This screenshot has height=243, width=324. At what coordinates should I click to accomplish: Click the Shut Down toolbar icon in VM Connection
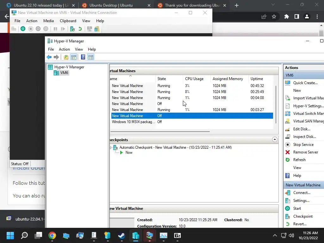38,29
